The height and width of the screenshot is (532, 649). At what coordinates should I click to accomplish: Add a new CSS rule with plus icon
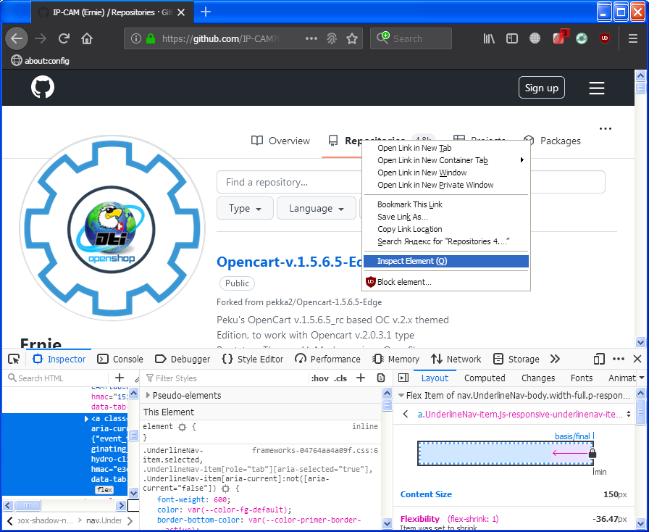(x=361, y=378)
